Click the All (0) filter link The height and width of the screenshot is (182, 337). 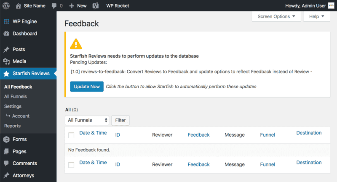point(71,110)
